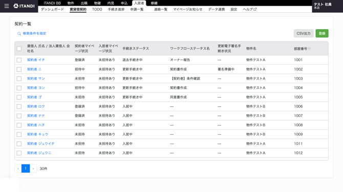Switch to the 申込 tab
The height and width of the screenshot is (192, 343).
coord(124,3)
